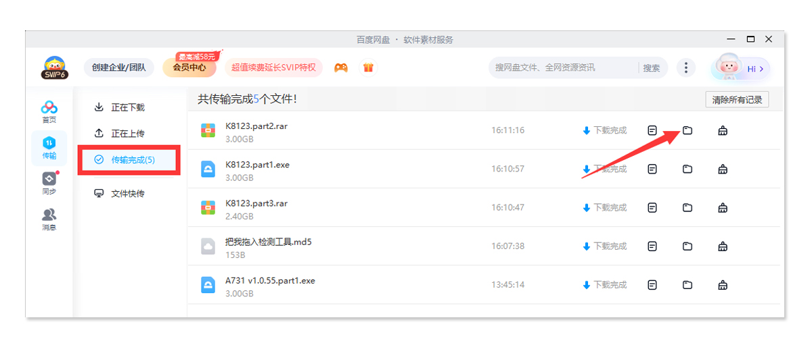812x347 pixels.
Task: Click the 创建企业/团队 button
Action: tap(119, 68)
